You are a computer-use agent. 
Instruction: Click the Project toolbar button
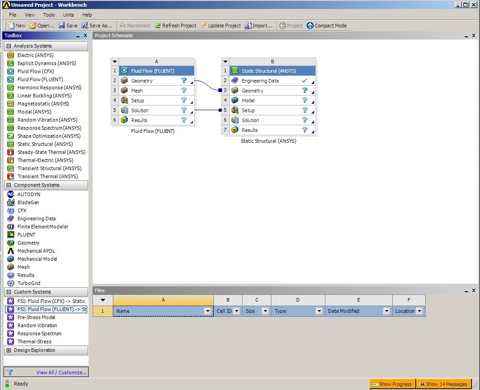click(291, 26)
